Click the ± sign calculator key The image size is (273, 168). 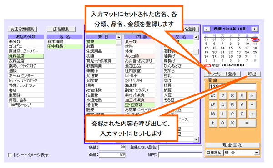pyautogui.click(x=213, y=123)
